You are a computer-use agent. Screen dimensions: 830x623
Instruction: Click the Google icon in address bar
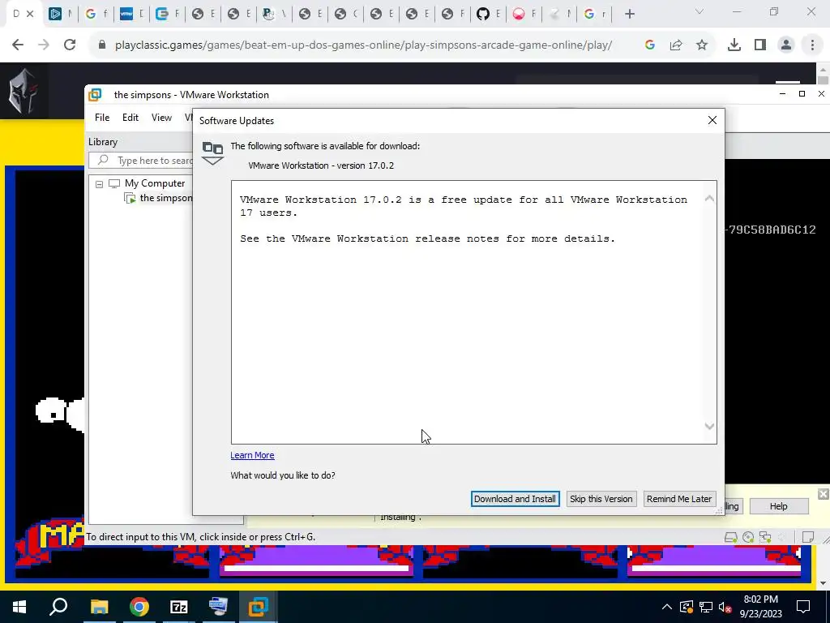pos(650,45)
